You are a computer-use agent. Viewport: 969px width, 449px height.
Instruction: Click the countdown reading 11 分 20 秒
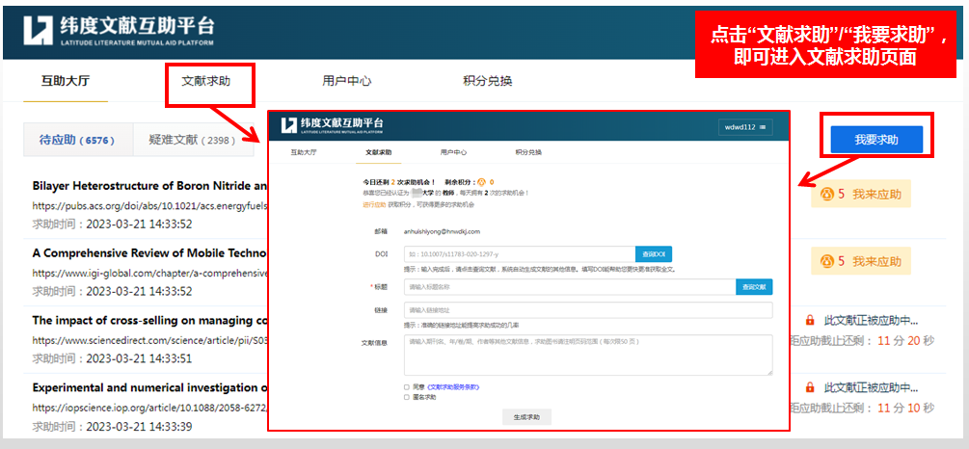pos(906,340)
